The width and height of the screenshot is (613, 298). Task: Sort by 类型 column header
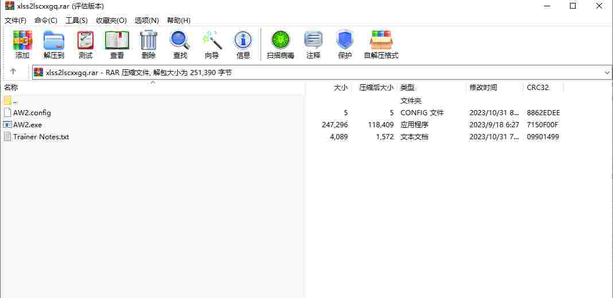[x=408, y=88]
